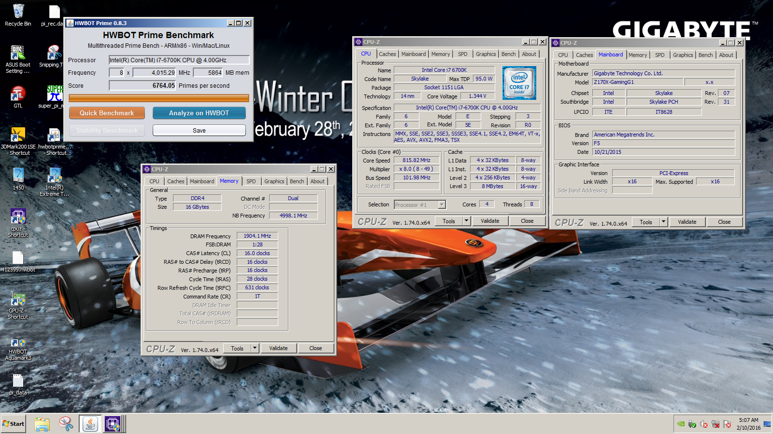Screen dimensions: 773x434
Task: Click the Score field showing 6764.05
Action: click(143, 85)
